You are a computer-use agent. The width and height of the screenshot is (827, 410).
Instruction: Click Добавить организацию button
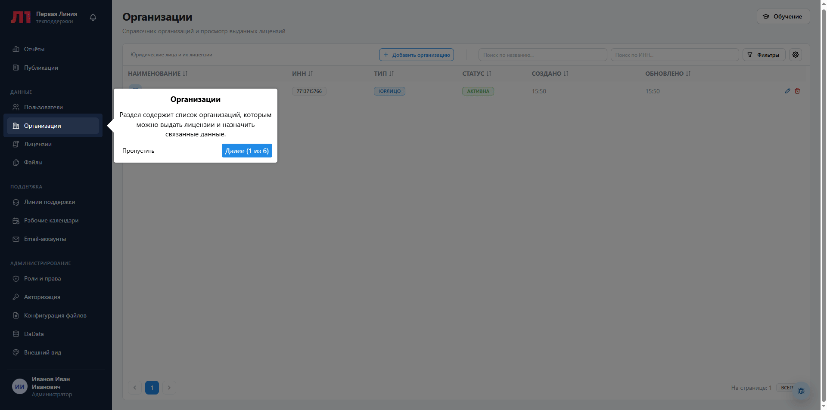click(x=416, y=55)
